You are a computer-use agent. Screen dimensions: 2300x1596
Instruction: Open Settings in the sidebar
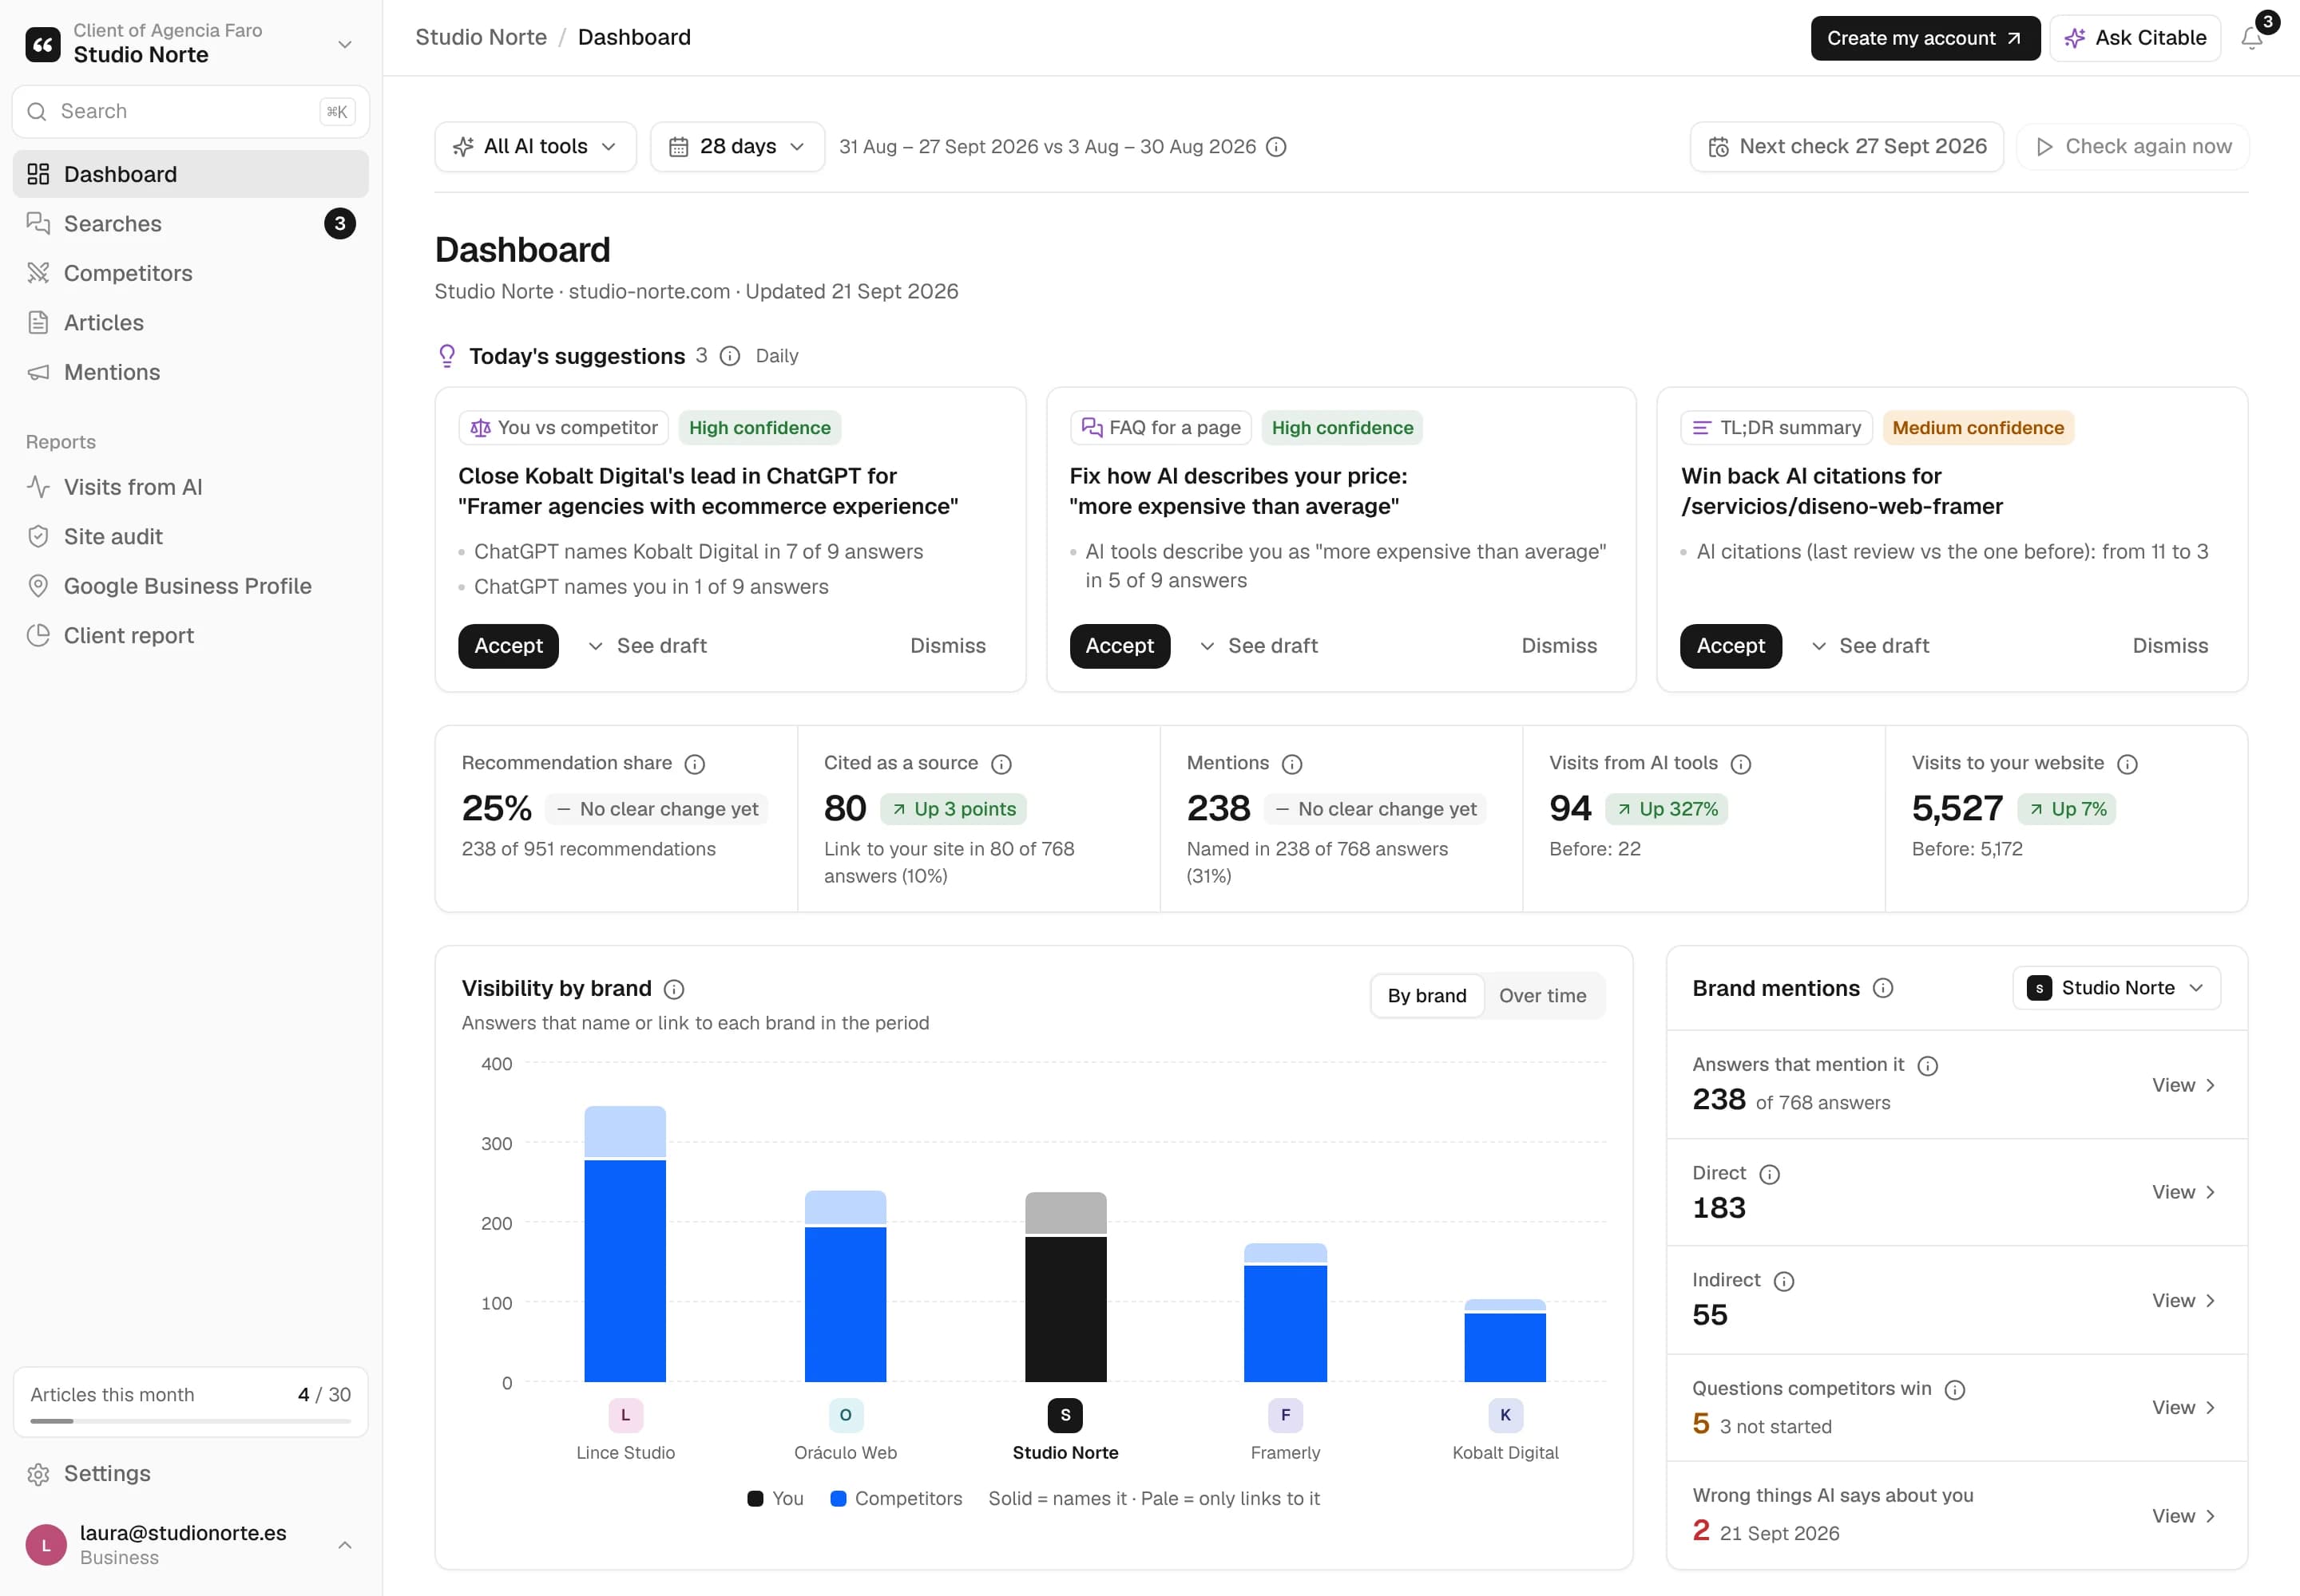click(x=190, y=1474)
